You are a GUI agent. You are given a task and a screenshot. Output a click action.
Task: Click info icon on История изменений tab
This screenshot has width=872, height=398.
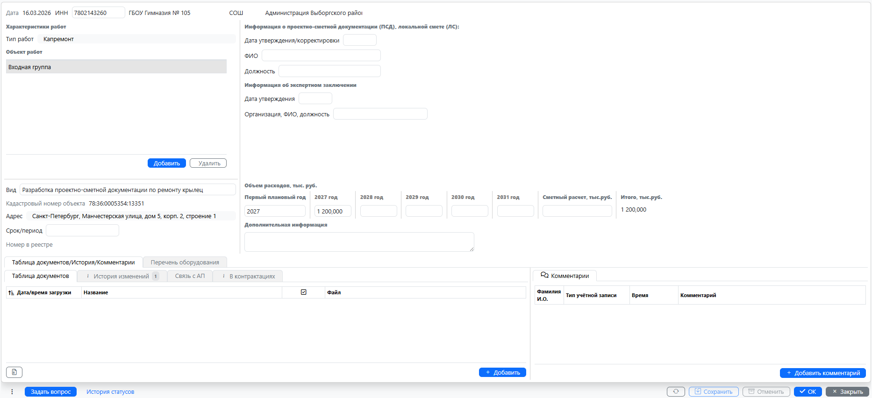click(x=88, y=276)
